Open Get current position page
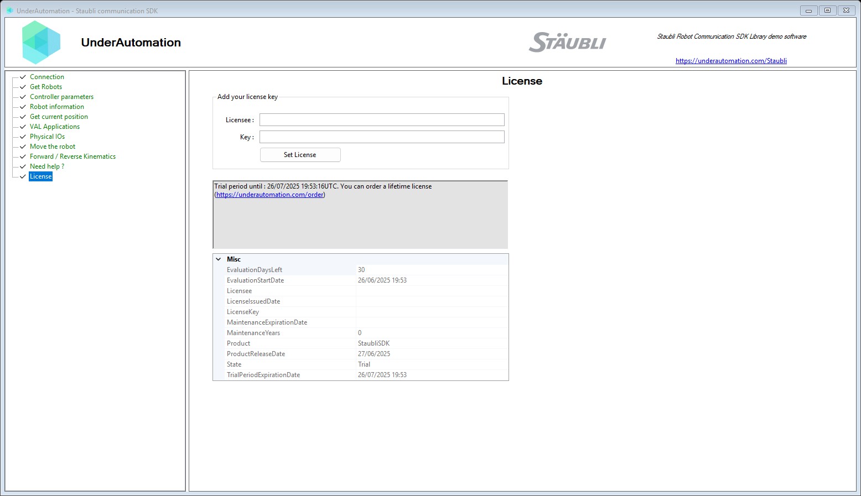 click(x=59, y=117)
